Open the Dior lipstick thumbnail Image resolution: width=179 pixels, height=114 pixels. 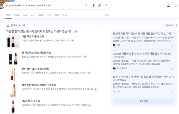tap(13, 42)
